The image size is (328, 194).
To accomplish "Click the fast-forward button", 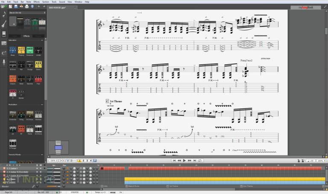I will (x=190, y=160).
